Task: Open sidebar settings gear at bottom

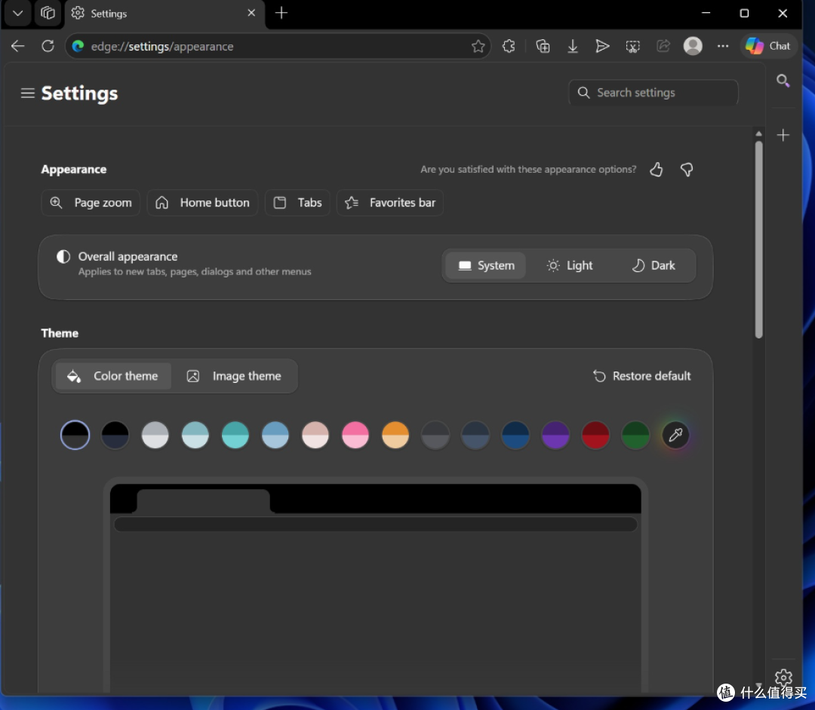Action: 783,678
